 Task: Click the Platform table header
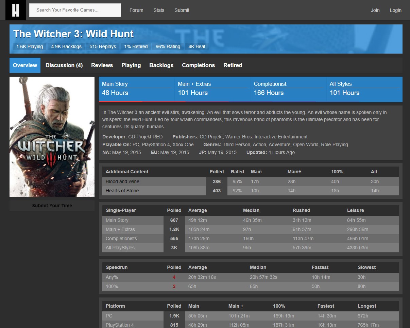115,306
